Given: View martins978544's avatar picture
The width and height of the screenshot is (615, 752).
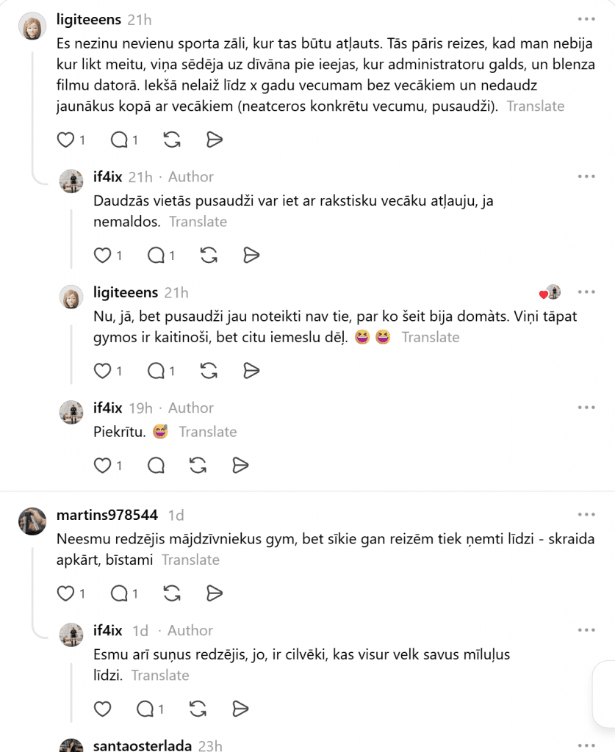Looking at the screenshot, I should click(x=32, y=521).
